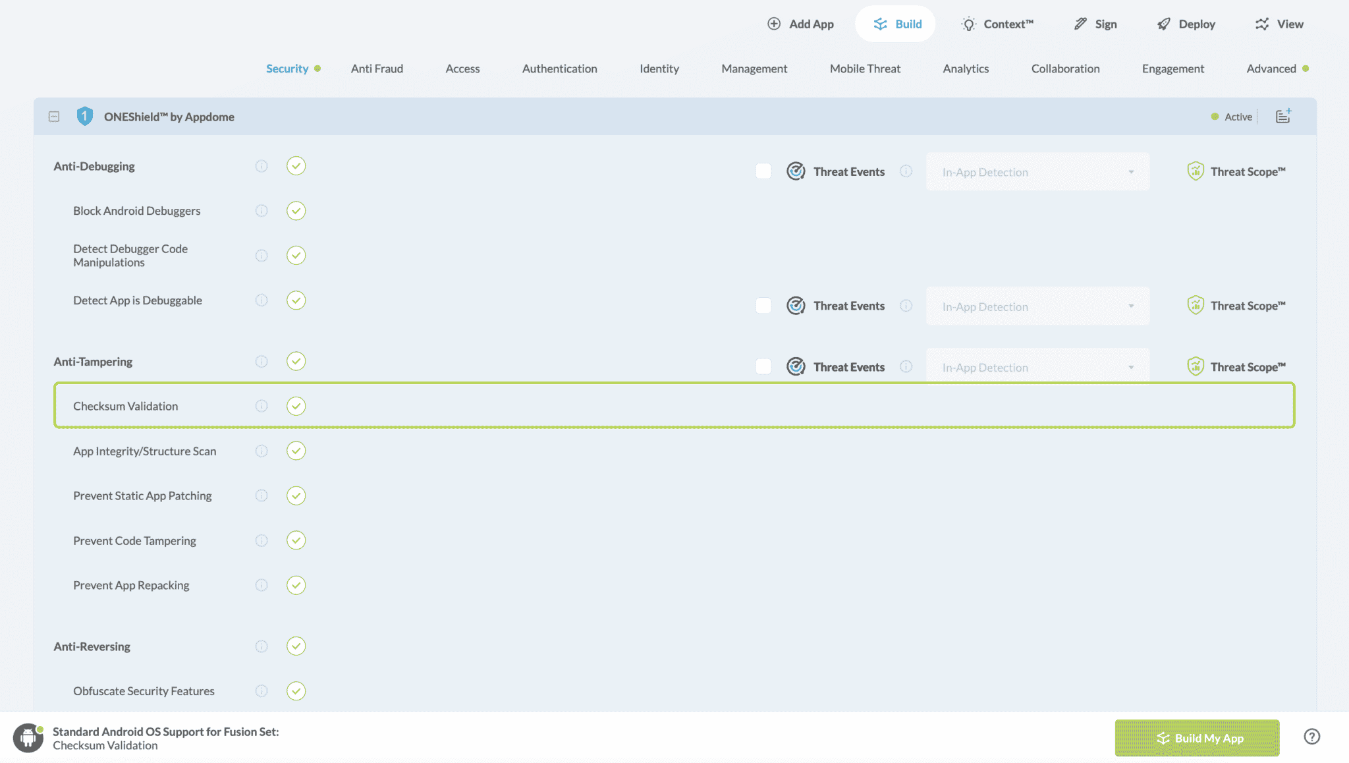Click the add notes icon beside Active
Viewport: 1349px width, 763px height.
click(1283, 117)
